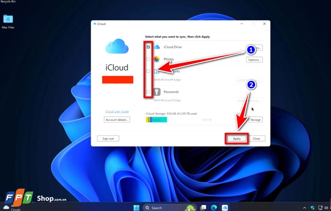
Task: Open Task View from the taskbar
Action: coord(203,208)
